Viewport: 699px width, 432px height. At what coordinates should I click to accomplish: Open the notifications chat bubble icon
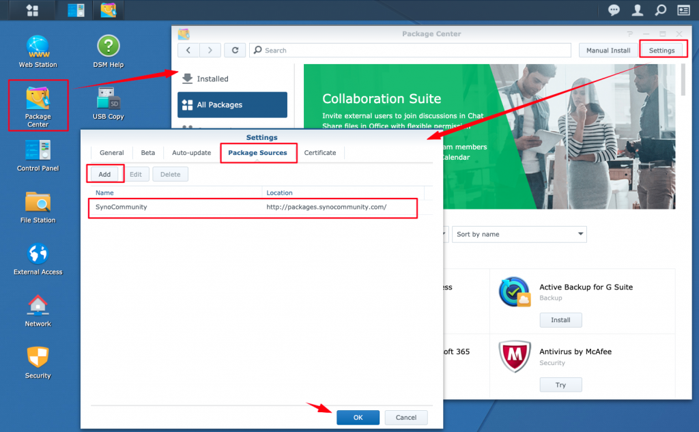point(614,10)
